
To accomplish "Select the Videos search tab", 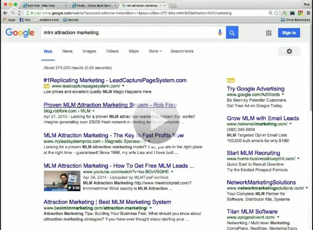I will click(x=112, y=51).
